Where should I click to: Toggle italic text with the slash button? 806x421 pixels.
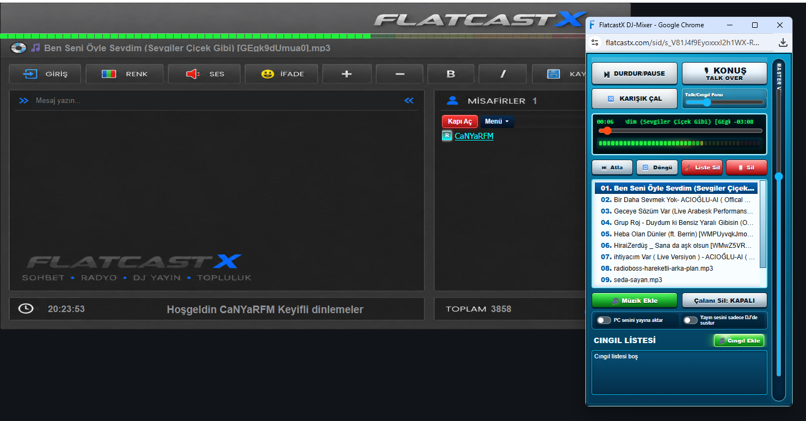click(503, 74)
